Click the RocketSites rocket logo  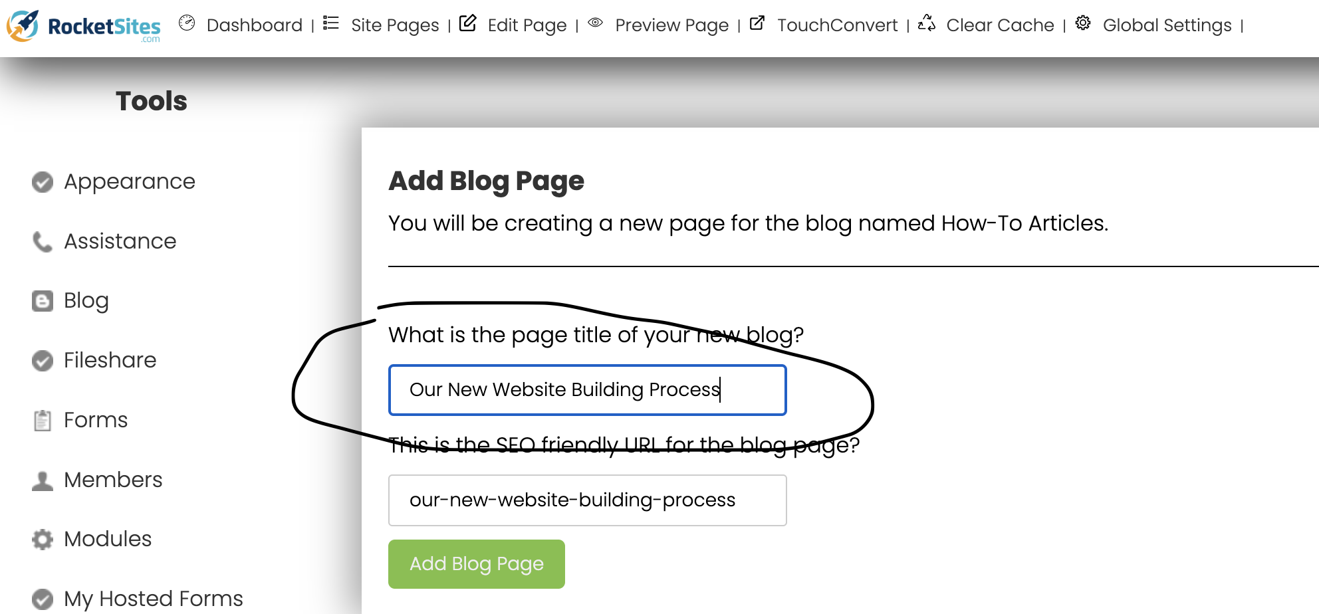coord(24,25)
